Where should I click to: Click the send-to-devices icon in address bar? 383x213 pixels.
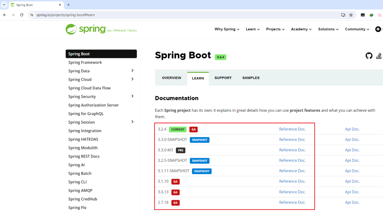(x=343, y=15)
